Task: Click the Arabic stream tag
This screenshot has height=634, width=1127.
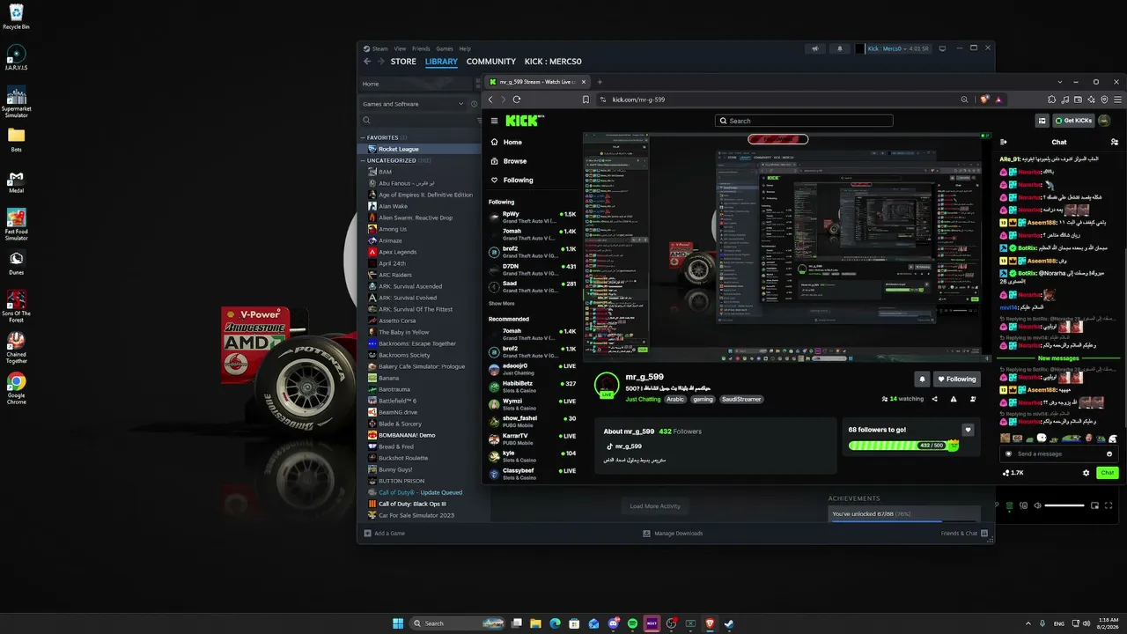Action: point(675,399)
